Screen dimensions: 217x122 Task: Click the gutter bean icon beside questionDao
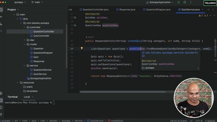(75, 25)
